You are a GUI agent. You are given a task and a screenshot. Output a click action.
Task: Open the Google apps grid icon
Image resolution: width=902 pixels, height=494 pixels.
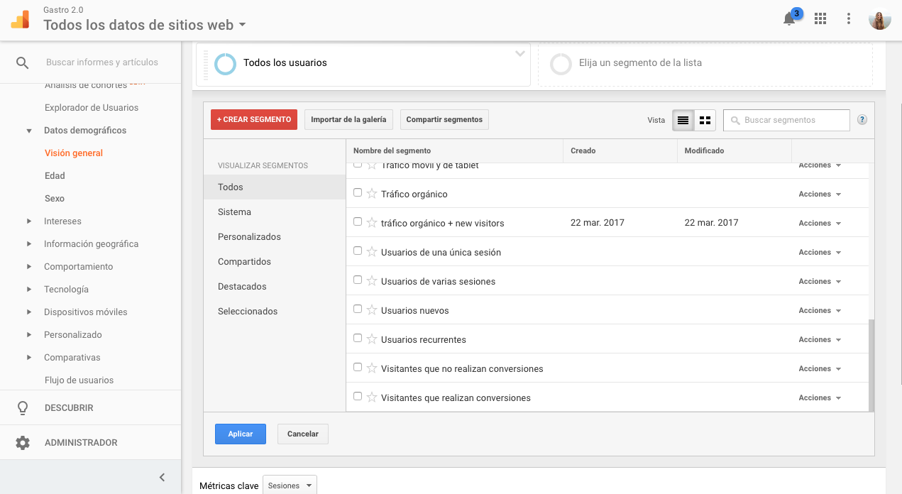(820, 19)
